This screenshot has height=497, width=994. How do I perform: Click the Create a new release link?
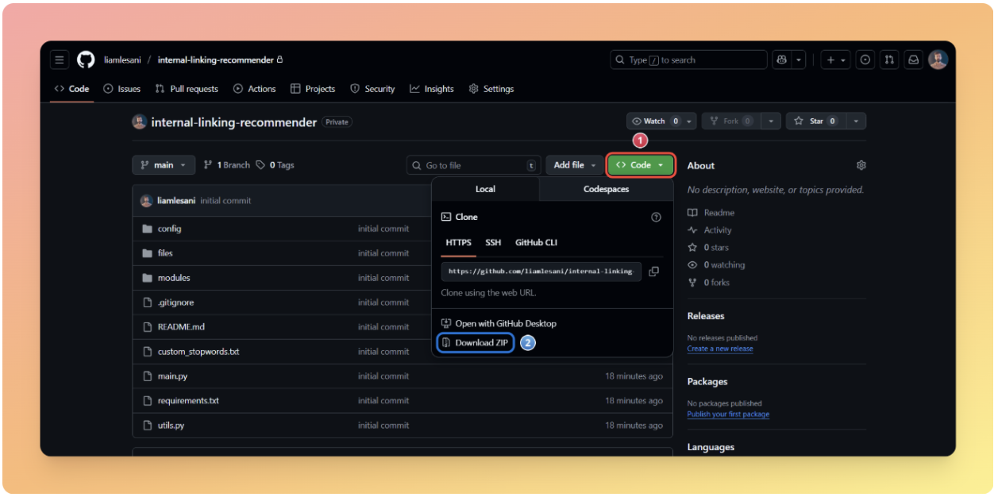[719, 348]
